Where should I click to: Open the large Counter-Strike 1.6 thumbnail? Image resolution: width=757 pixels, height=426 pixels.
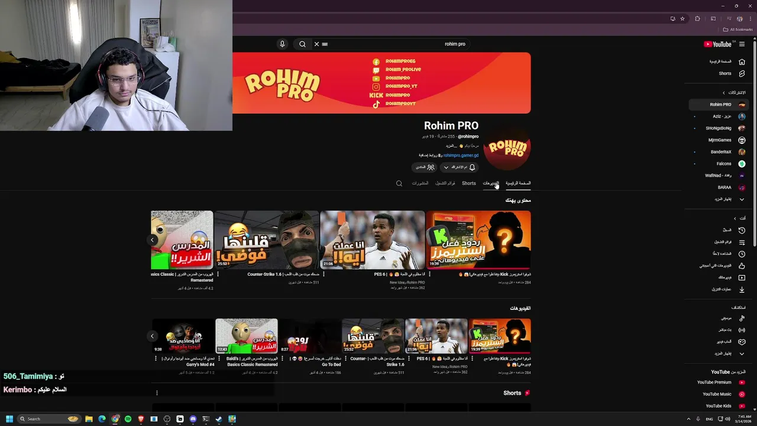click(267, 240)
